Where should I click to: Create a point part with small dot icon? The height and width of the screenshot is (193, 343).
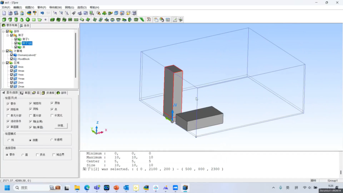click(46, 20)
